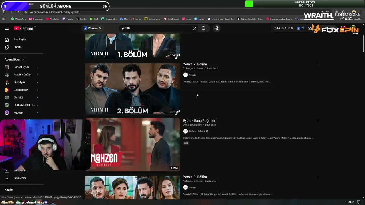Open the letgo bookmark
Viewport: 365px width, 205px height.
pyautogui.click(x=187, y=19)
